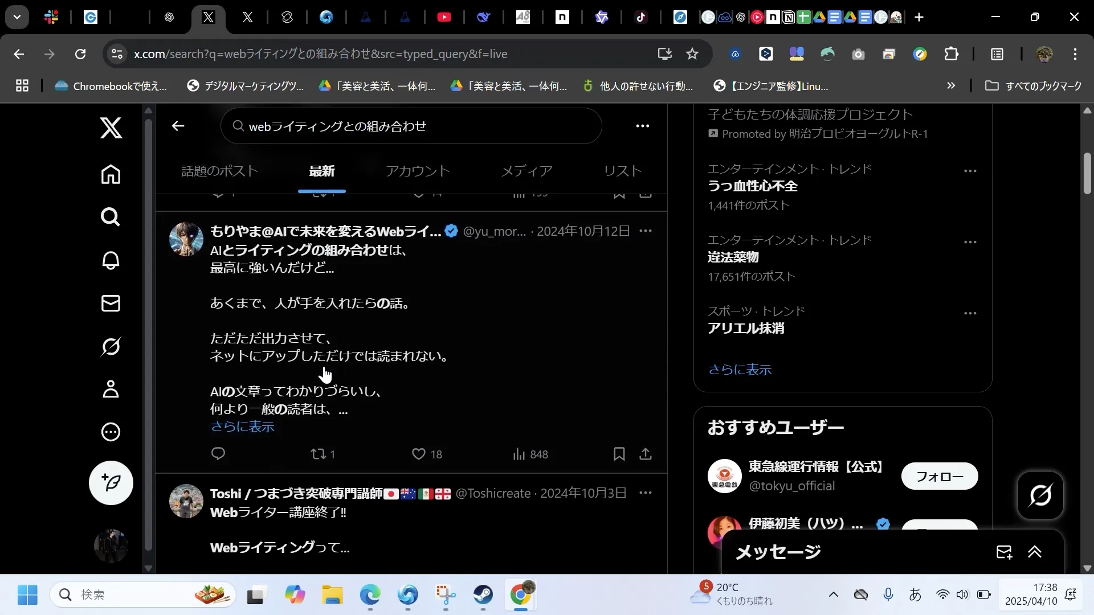Open Chromebookで使え... bookmark

[111, 86]
